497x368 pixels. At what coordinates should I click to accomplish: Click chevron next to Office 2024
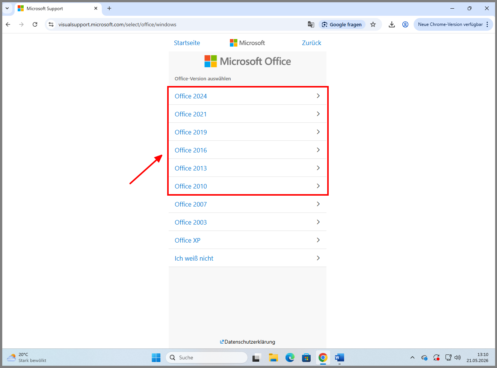tap(318, 96)
